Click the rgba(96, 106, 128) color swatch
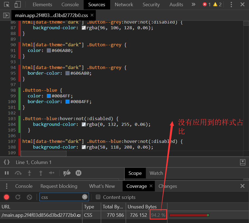The height and width of the screenshot is (223, 249). (x=84, y=28)
